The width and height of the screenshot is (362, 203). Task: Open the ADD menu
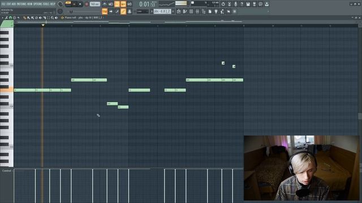click(14, 4)
